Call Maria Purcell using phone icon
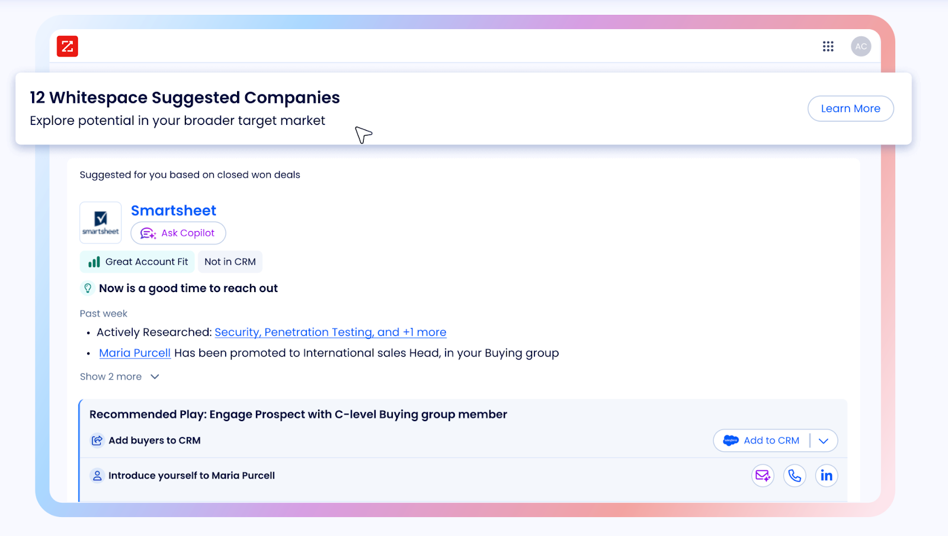948x536 pixels. (795, 476)
